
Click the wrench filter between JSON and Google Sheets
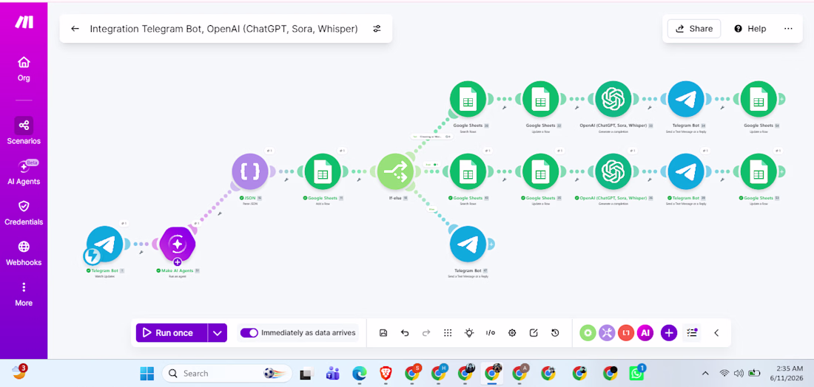(x=286, y=179)
